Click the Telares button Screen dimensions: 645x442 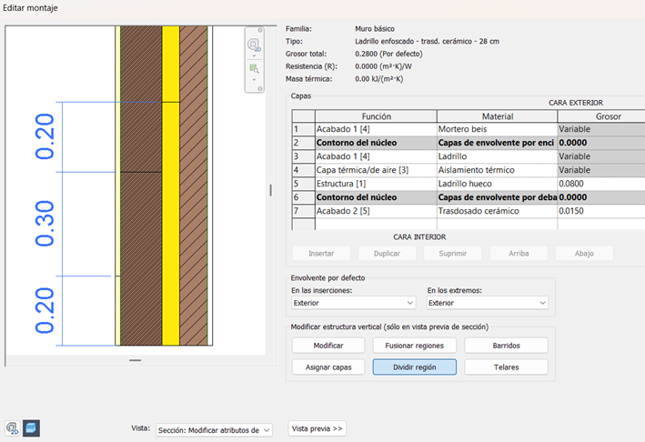click(x=506, y=367)
